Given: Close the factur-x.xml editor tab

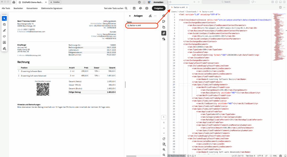Looking at the screenshot, I should pyautogui.click(x=187, y=7).
